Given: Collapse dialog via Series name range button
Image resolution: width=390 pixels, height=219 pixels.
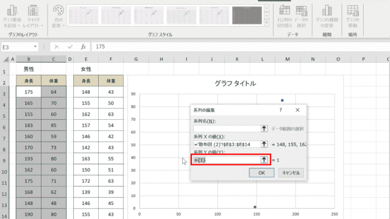Looking at the screenshot, I should click(264, 128).
